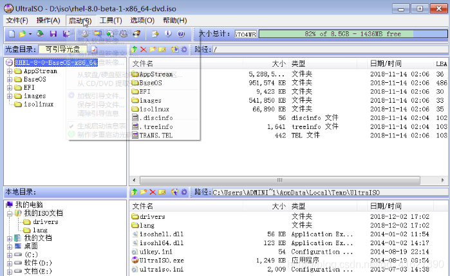
Task: Click the 82% of 8.5GB capacity bar
Action: (353, 34)
